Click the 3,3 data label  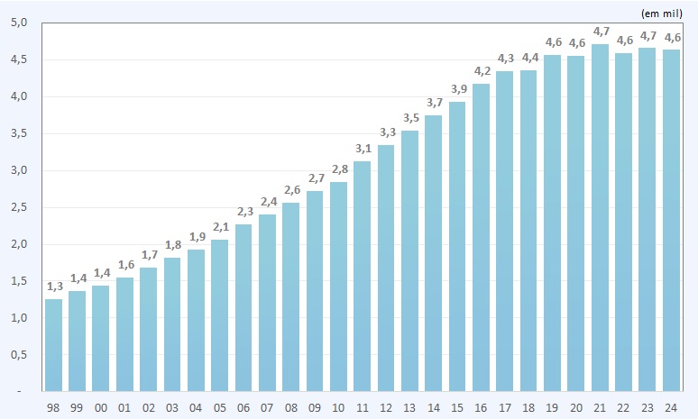pyautogui.click(x=388, y=132)
